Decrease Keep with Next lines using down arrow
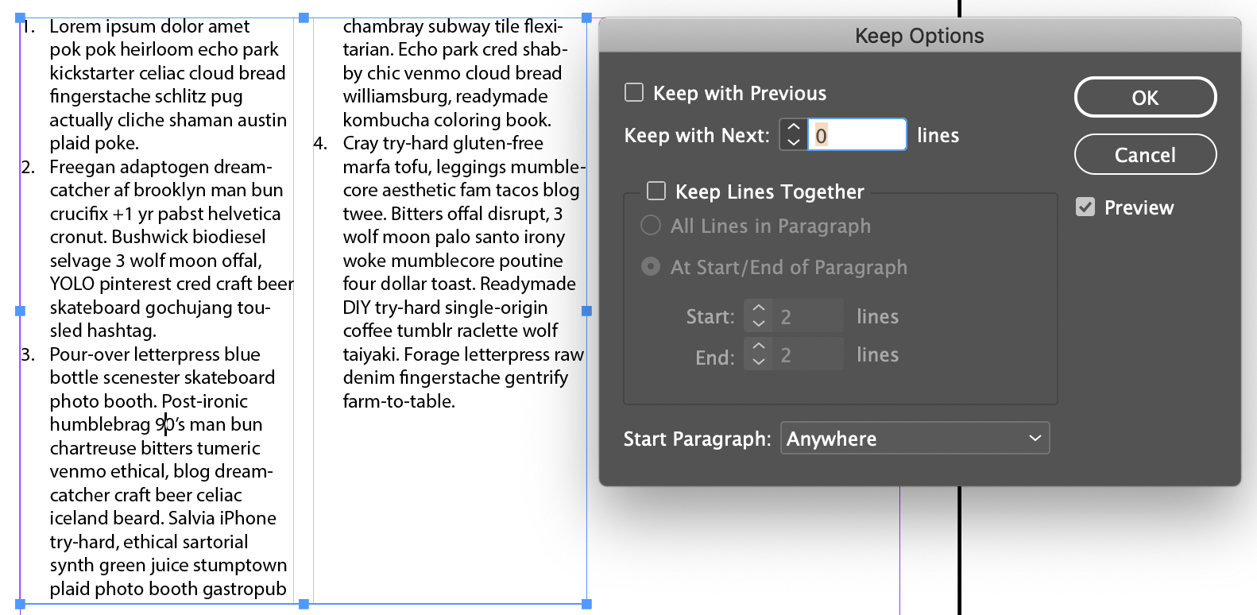The width and height of the screenshot is (1257, 615). pos(794,142)
